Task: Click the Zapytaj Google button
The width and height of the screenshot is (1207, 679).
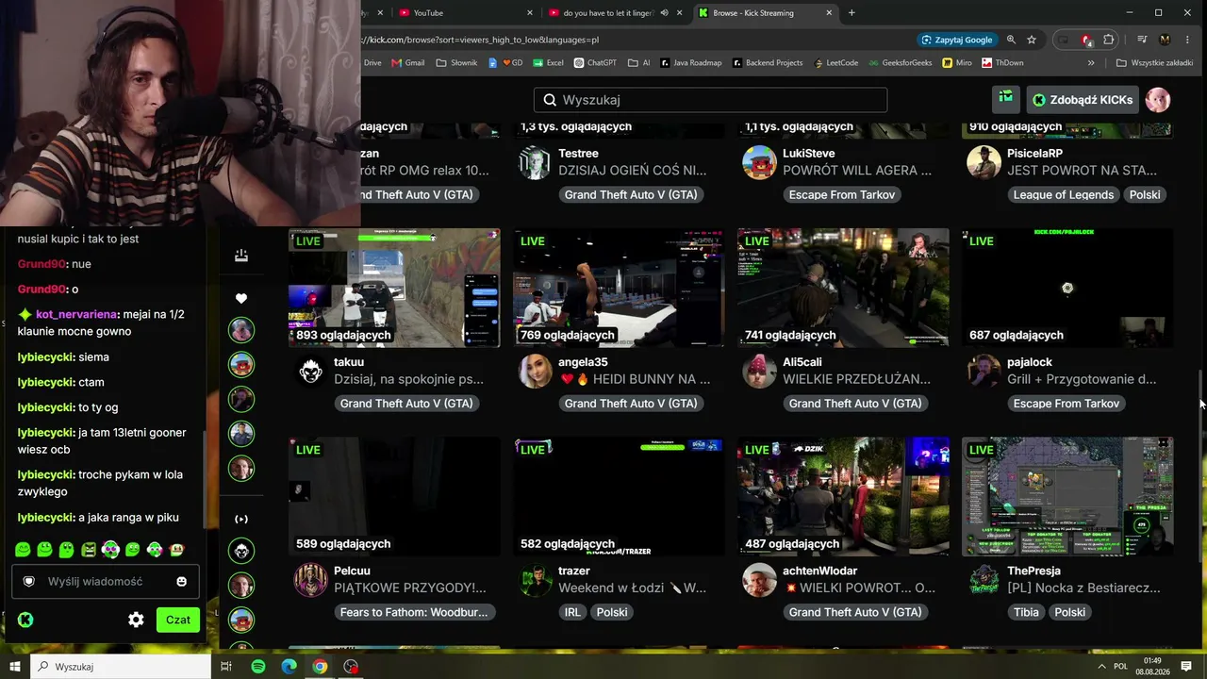Action: (x=957, y=40)
